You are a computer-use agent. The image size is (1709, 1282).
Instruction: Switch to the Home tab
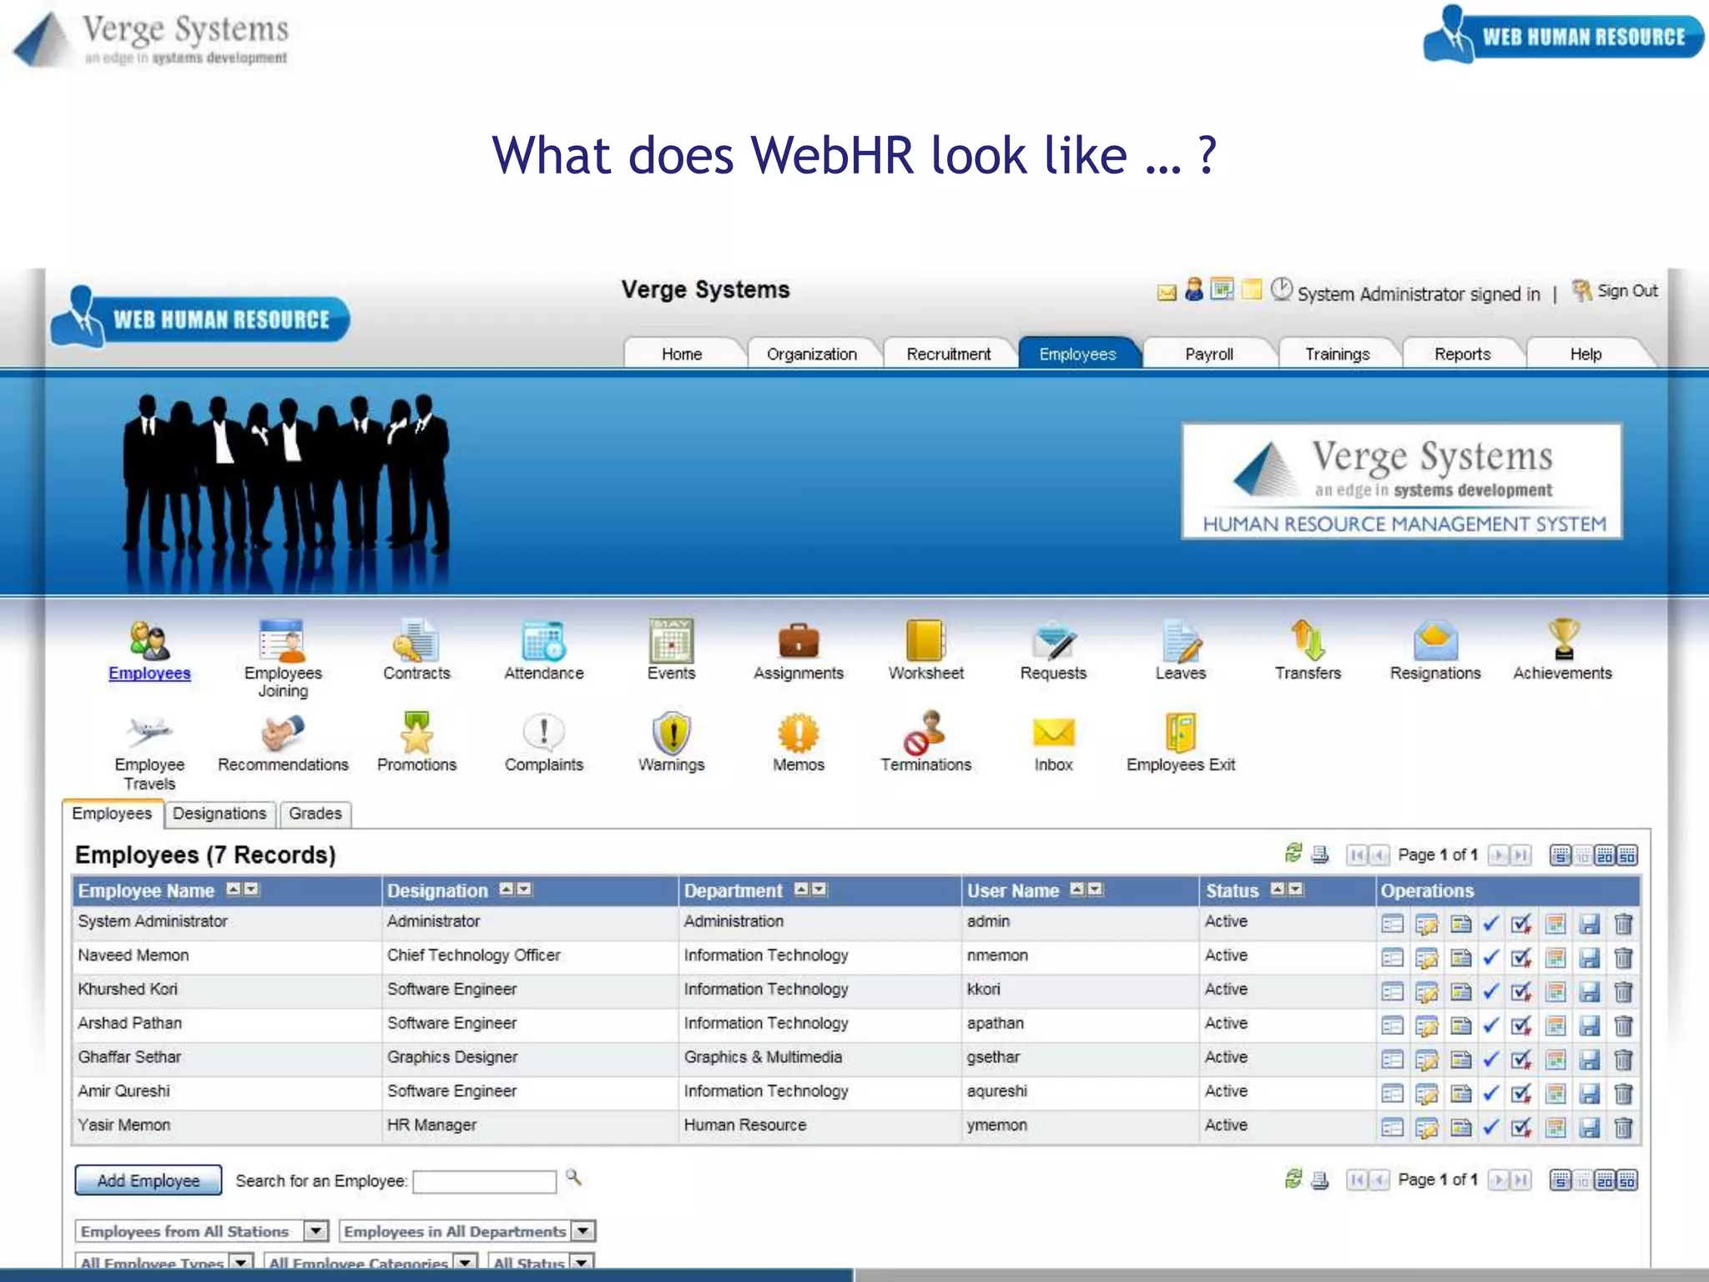coord(682,353)
